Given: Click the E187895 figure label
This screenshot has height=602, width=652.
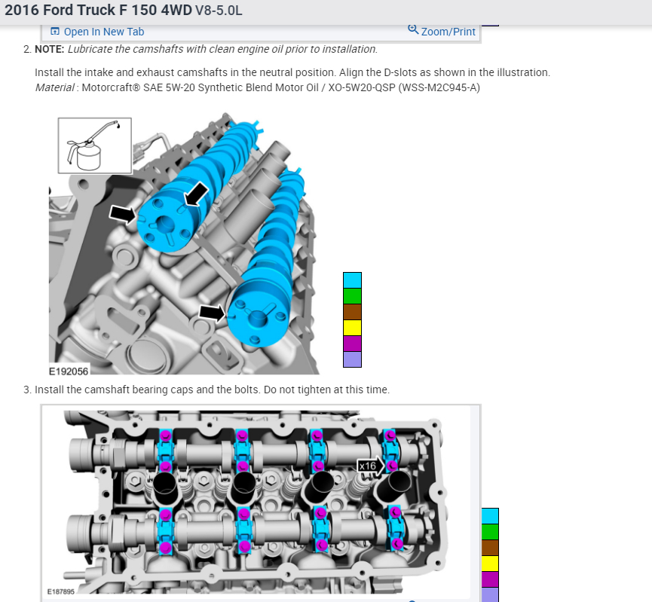Looking at the screenshot, I should point(61,591).
